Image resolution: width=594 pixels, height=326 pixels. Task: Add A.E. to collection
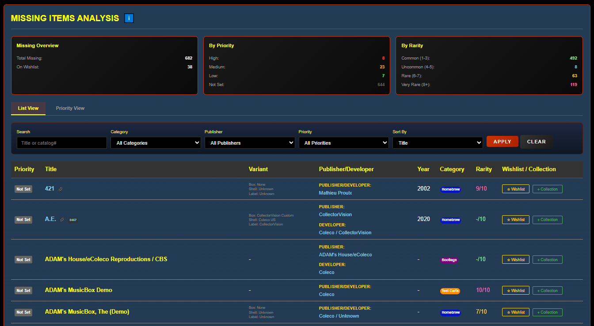tap(547, 220)
